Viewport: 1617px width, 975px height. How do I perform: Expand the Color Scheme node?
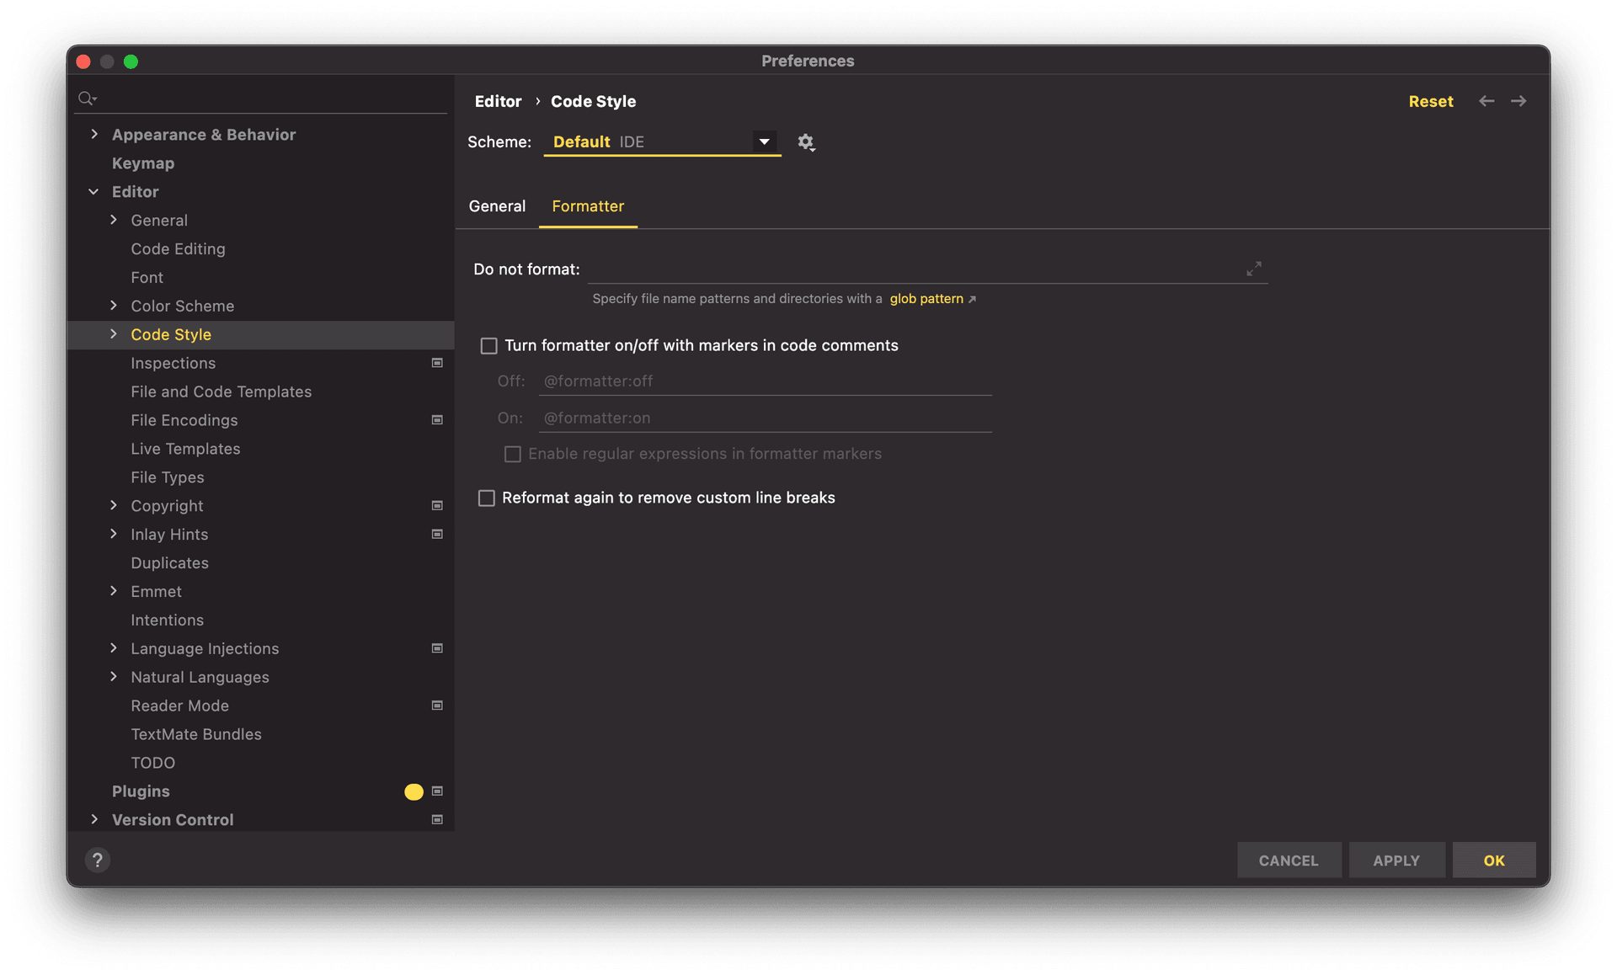coord(114,306)
